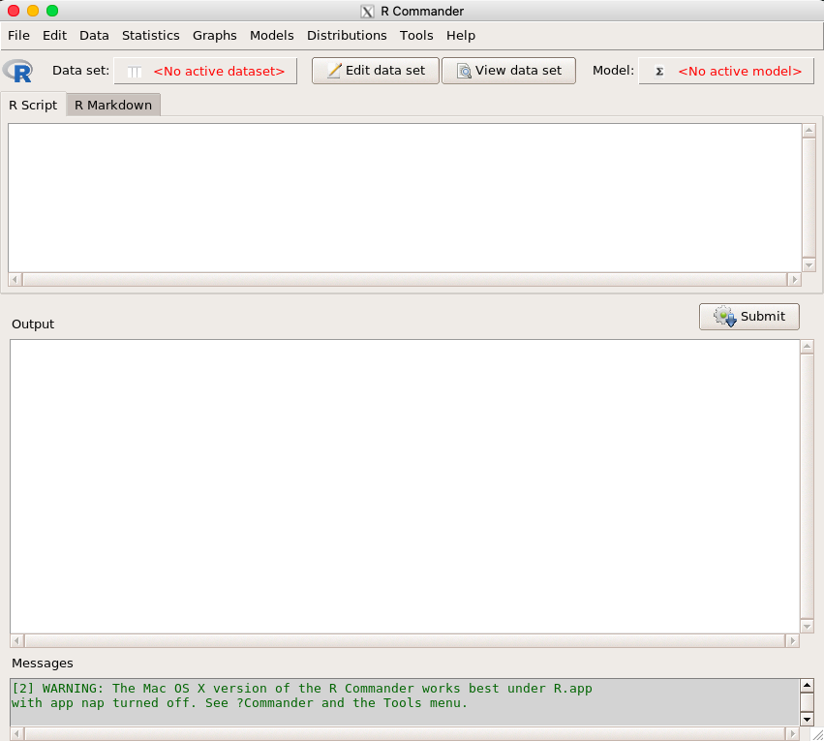Click the script editor horizontal scrollbar
Viewport: 824px width, 741px height.
tap(405, 279)
